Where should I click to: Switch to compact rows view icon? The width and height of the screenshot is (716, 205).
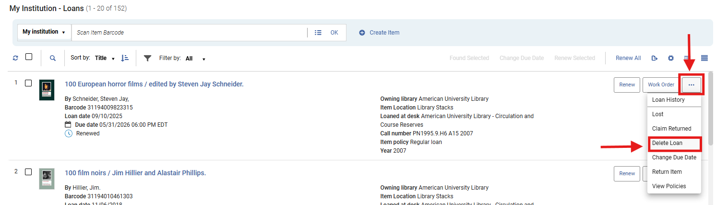[x=704, y=58]
